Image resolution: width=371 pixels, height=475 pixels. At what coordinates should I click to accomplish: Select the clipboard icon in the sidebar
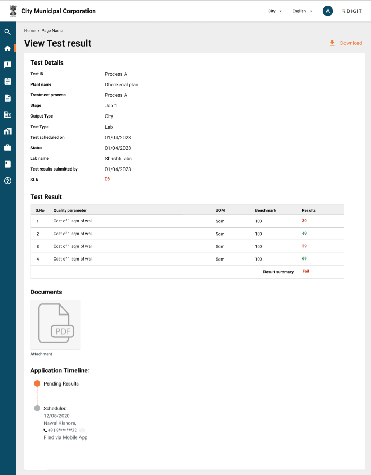click(7, 81)
